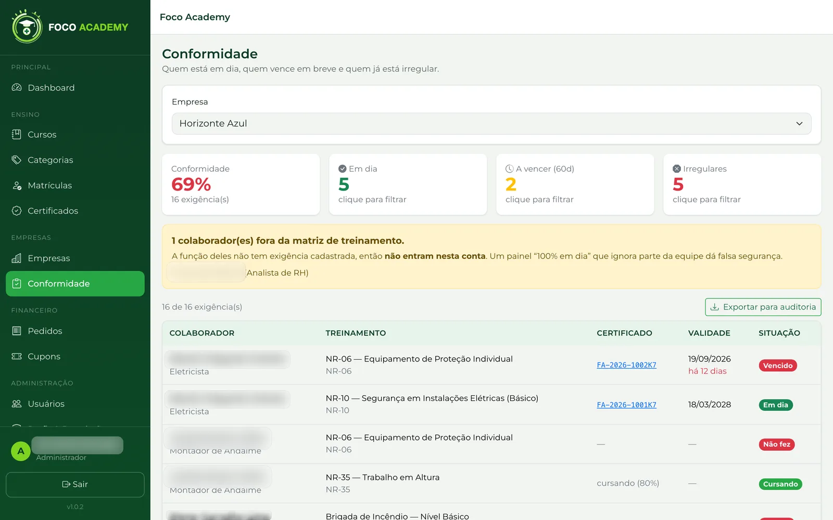Viewport: 833px width, 520px height.
Task: Click the Cursando status badge
Action: 780,484
